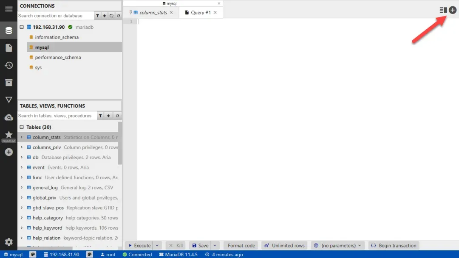Click palette icon next to 192.168.31.90 in status bar
This screenshot has height=258, width=459.
(90, 255)
